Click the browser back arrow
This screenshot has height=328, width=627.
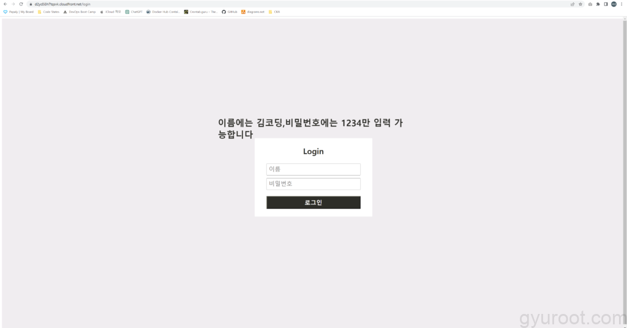[x=5, y=4]
